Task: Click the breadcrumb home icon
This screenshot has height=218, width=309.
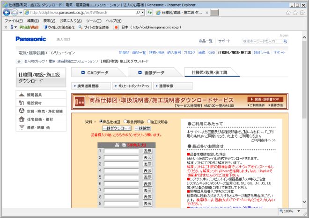Action: [x=19, y=61]
